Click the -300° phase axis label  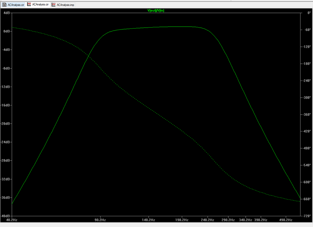(x=307, y=97)
